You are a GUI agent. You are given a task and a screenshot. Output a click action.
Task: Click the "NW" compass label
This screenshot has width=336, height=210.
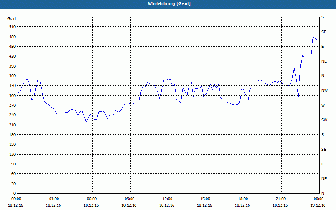pos(324,91)
